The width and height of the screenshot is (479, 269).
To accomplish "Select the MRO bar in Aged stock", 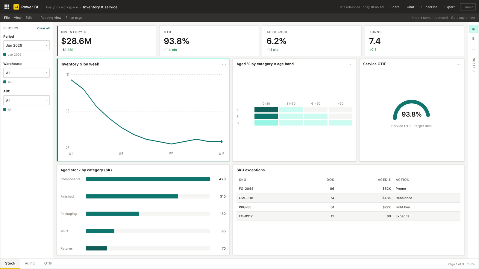I will click(x=100, y=231).
